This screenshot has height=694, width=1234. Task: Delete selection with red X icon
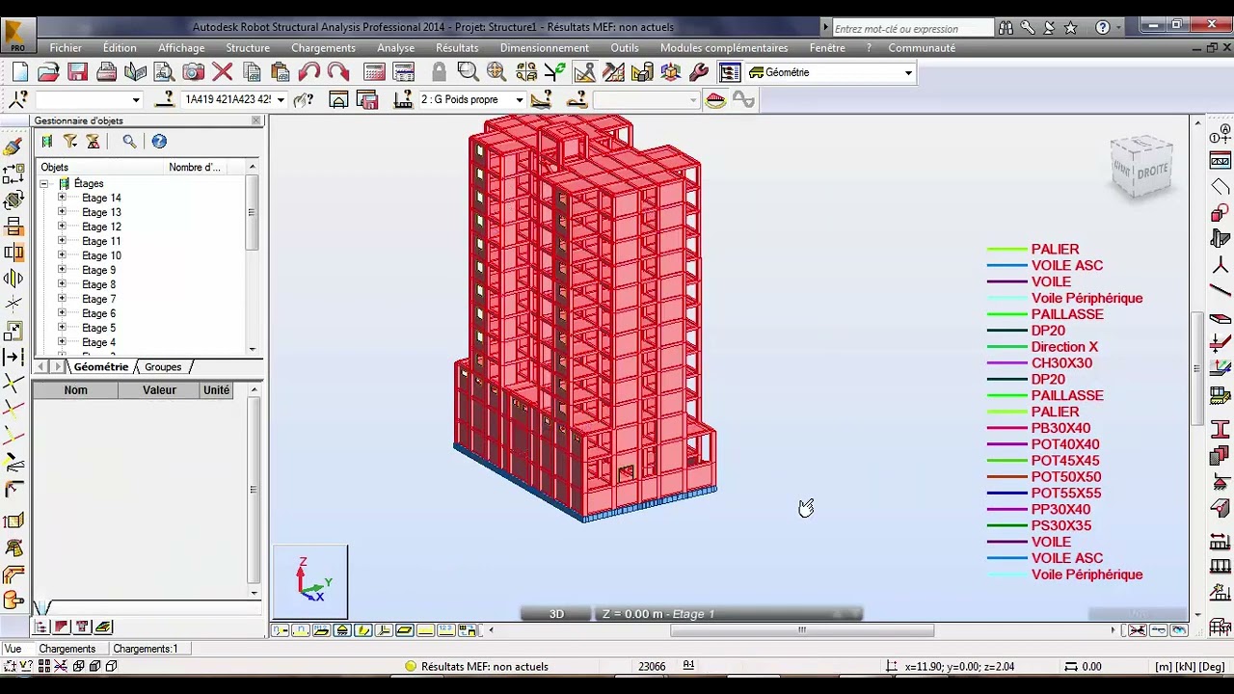point(222,72)
